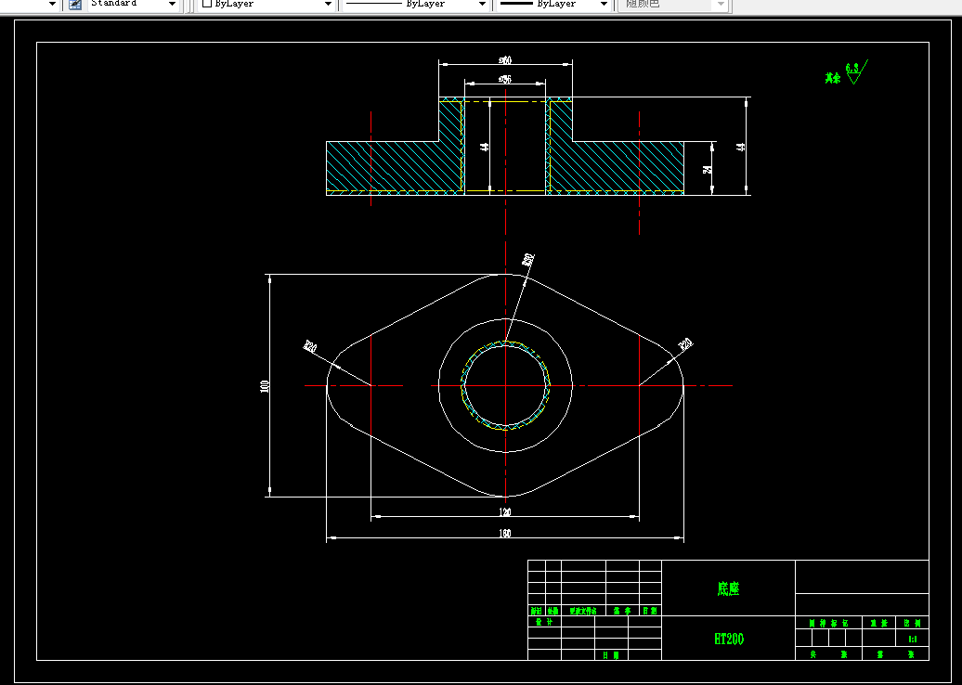Click the text style manager icon
The width and height of the screenshot is (962, 685).
pos(75,5)
